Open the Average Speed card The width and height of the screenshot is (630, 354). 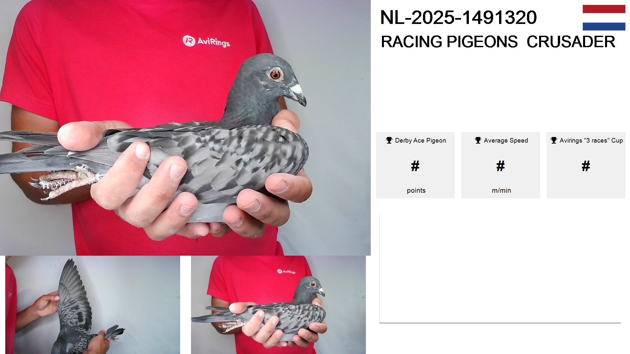tap(501, 165)
